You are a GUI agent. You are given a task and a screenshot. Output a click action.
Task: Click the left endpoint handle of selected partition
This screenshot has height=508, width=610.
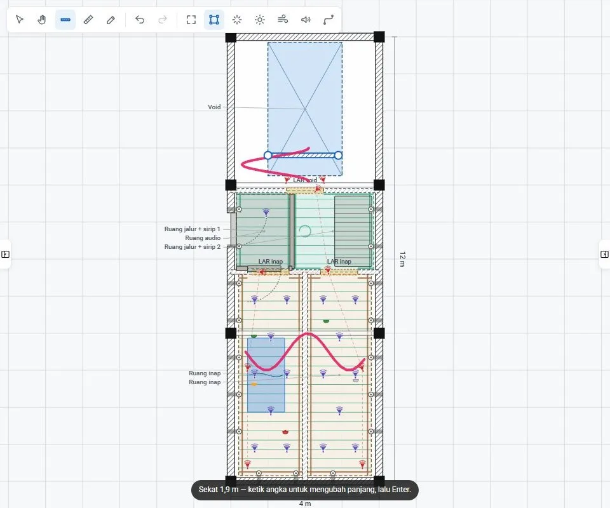click(268, 156)
